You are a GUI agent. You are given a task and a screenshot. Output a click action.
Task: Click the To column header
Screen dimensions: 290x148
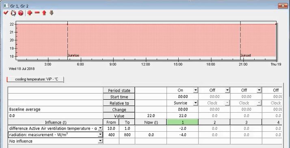pos(127,122)
